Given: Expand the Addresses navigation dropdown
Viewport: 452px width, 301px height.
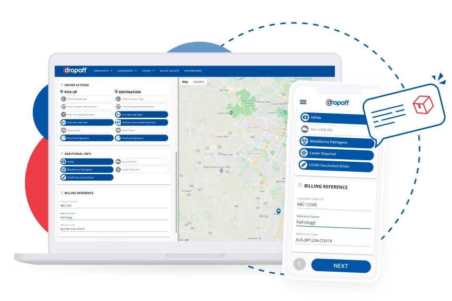Looking at the screenshot, I should coord(127,71).
